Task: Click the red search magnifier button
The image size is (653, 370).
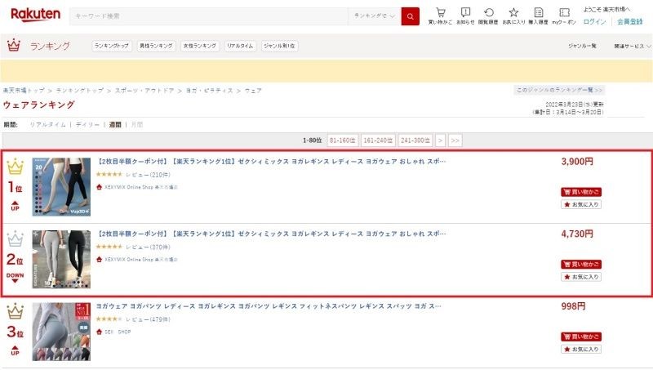Action: [x=411, y=16]
